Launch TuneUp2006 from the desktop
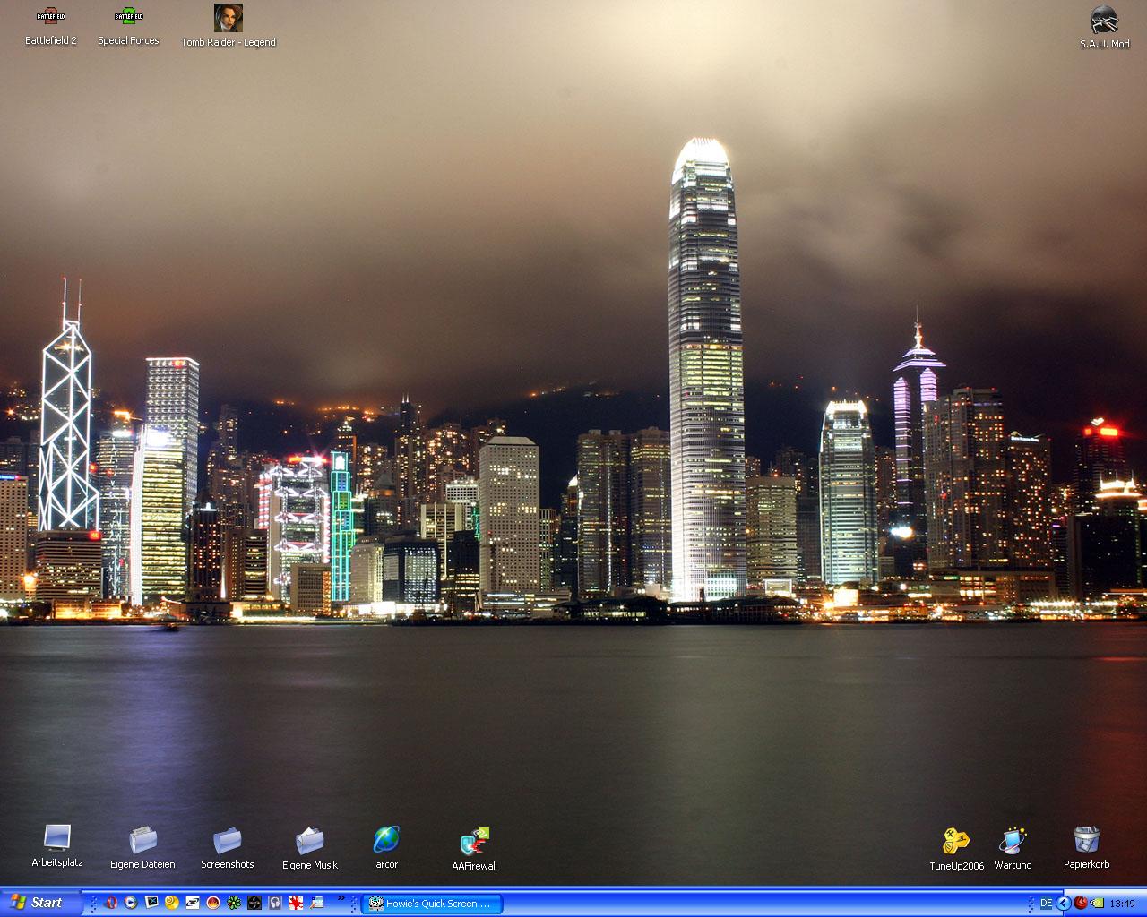 [x=956, y=849]
